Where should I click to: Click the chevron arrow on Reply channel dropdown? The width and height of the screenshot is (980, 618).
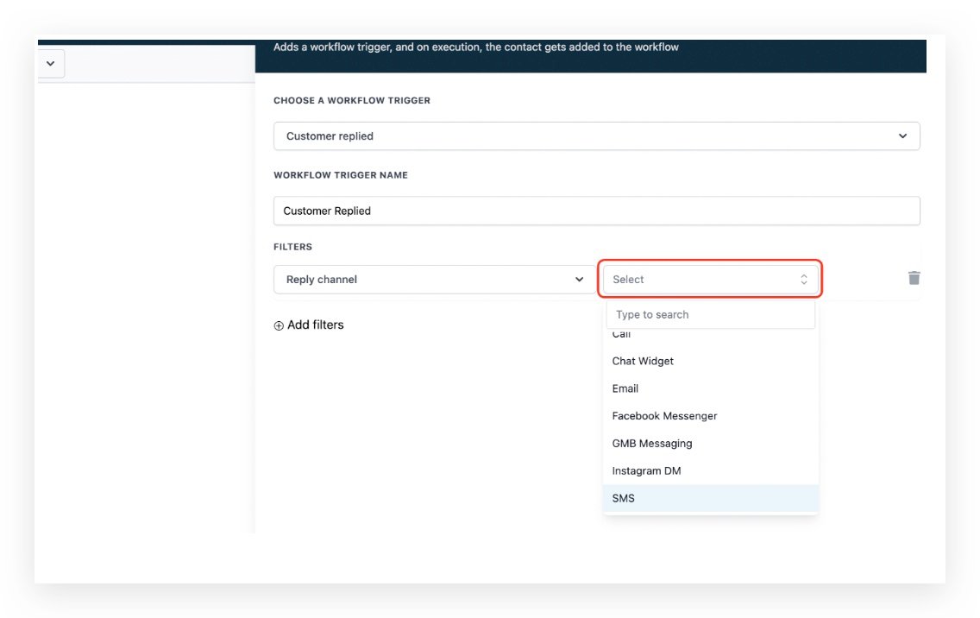(579, 280)
